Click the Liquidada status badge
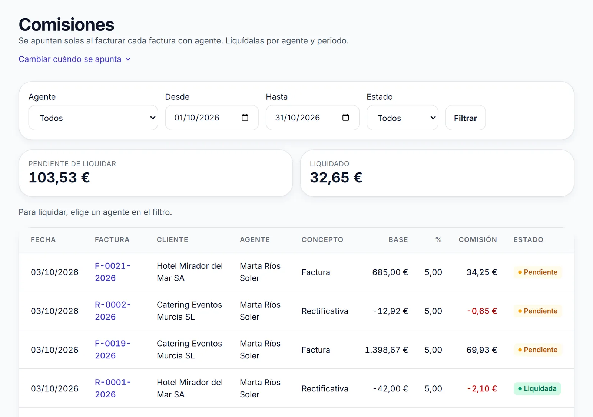This screenshot has height=417, width=593. coord(537,388)
